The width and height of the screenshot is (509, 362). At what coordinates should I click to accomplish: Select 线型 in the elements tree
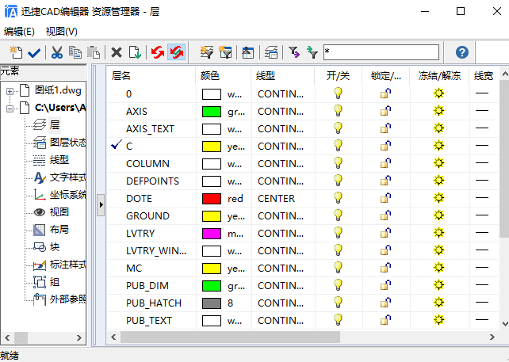pos(59,159)
